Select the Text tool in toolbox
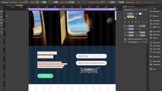This screenshot has height=91, width=162. click(1, 14)
